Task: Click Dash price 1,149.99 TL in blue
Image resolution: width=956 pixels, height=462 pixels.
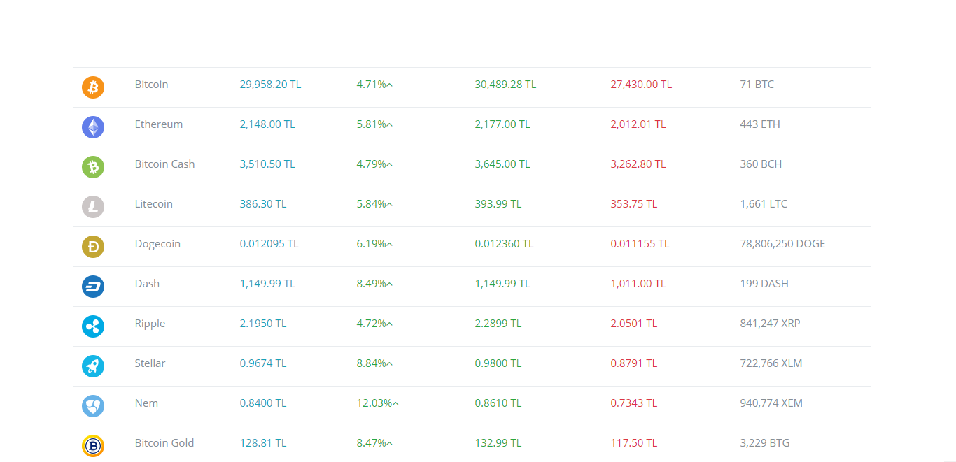Action: pyautogui.click(x=267, y=284)
